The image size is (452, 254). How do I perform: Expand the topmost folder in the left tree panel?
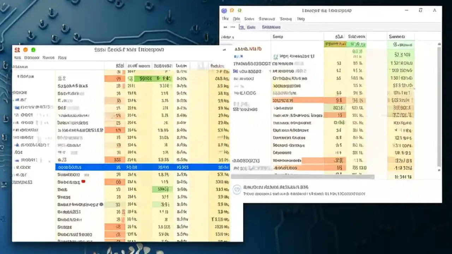tap(25, 77)
